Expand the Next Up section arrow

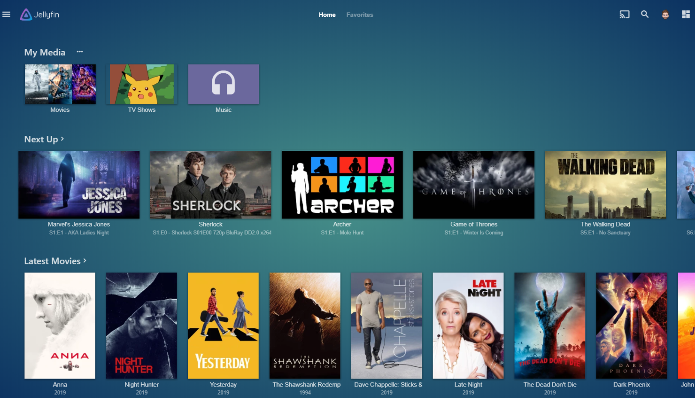(x=62, y=139)
